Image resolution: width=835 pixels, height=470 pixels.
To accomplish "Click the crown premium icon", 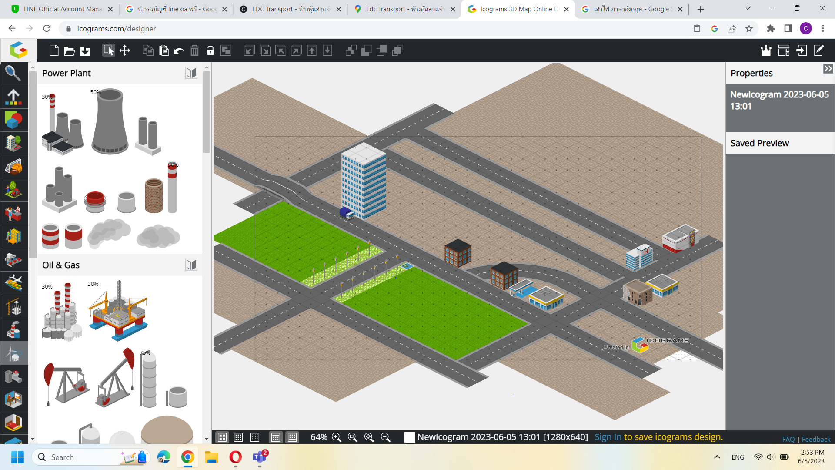I will [766, 51].
